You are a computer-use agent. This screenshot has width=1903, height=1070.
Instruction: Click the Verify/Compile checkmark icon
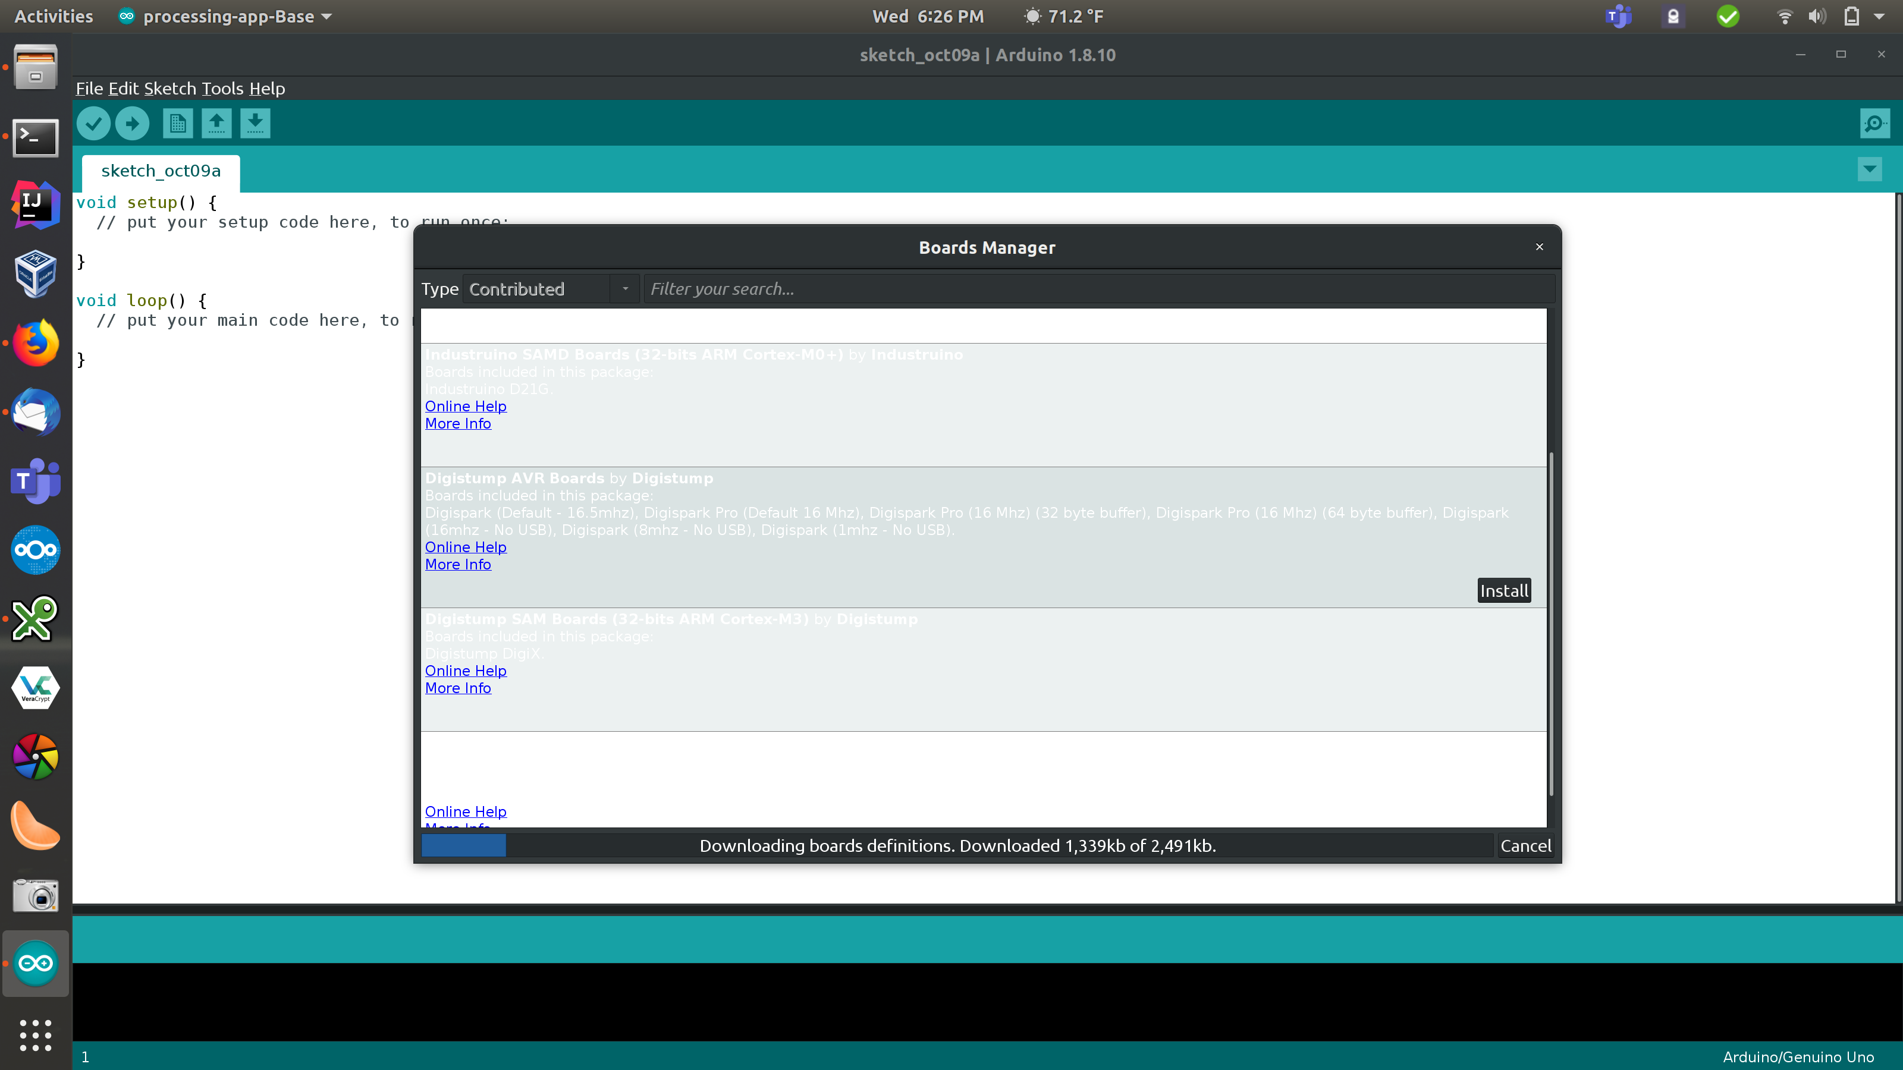coord(93,123)
